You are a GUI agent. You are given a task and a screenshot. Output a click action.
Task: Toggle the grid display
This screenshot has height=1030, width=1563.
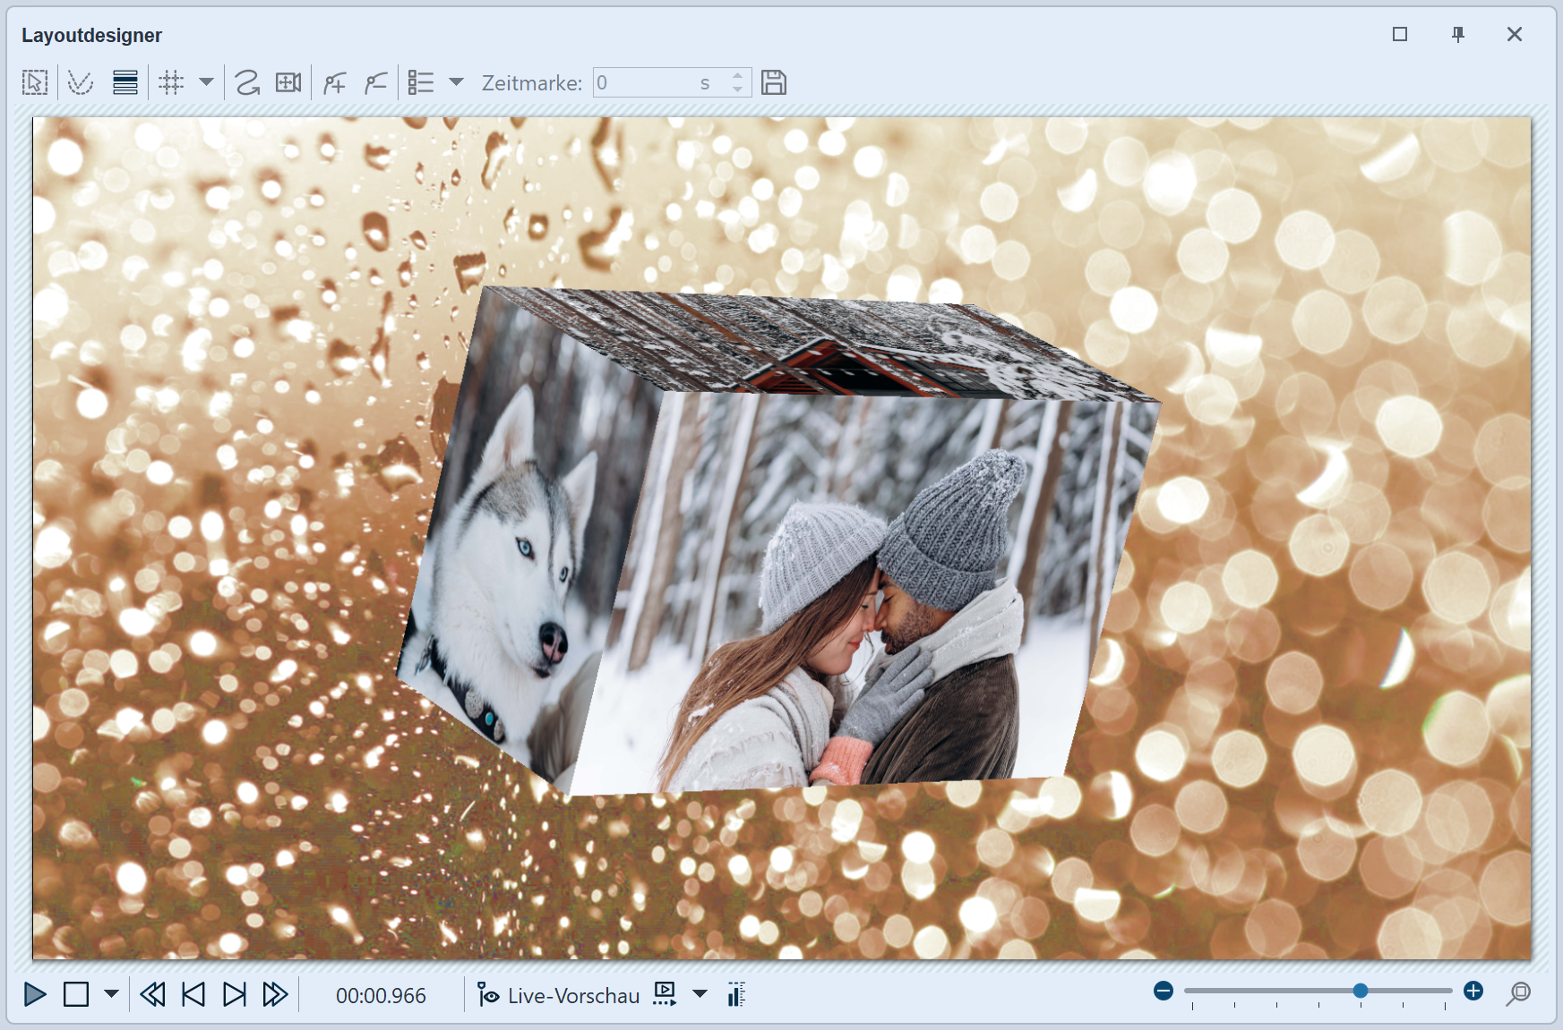170,81
